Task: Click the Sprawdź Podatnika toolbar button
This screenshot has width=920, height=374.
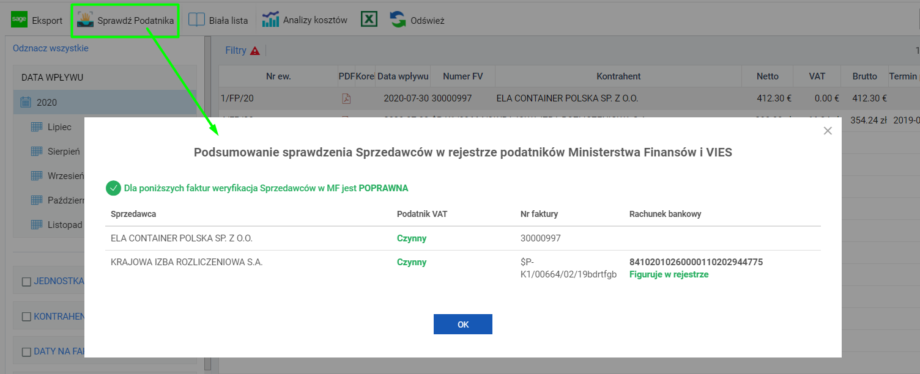Action: tap(126, 20)
